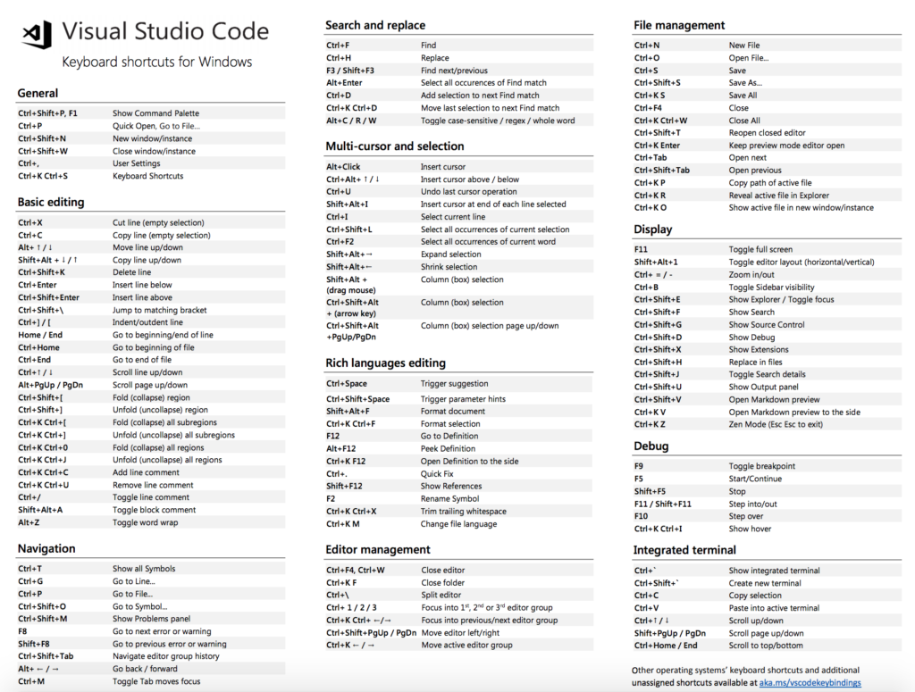
Task: Select the General section heading
Action: pyautogui.click(x=37, y=93)
